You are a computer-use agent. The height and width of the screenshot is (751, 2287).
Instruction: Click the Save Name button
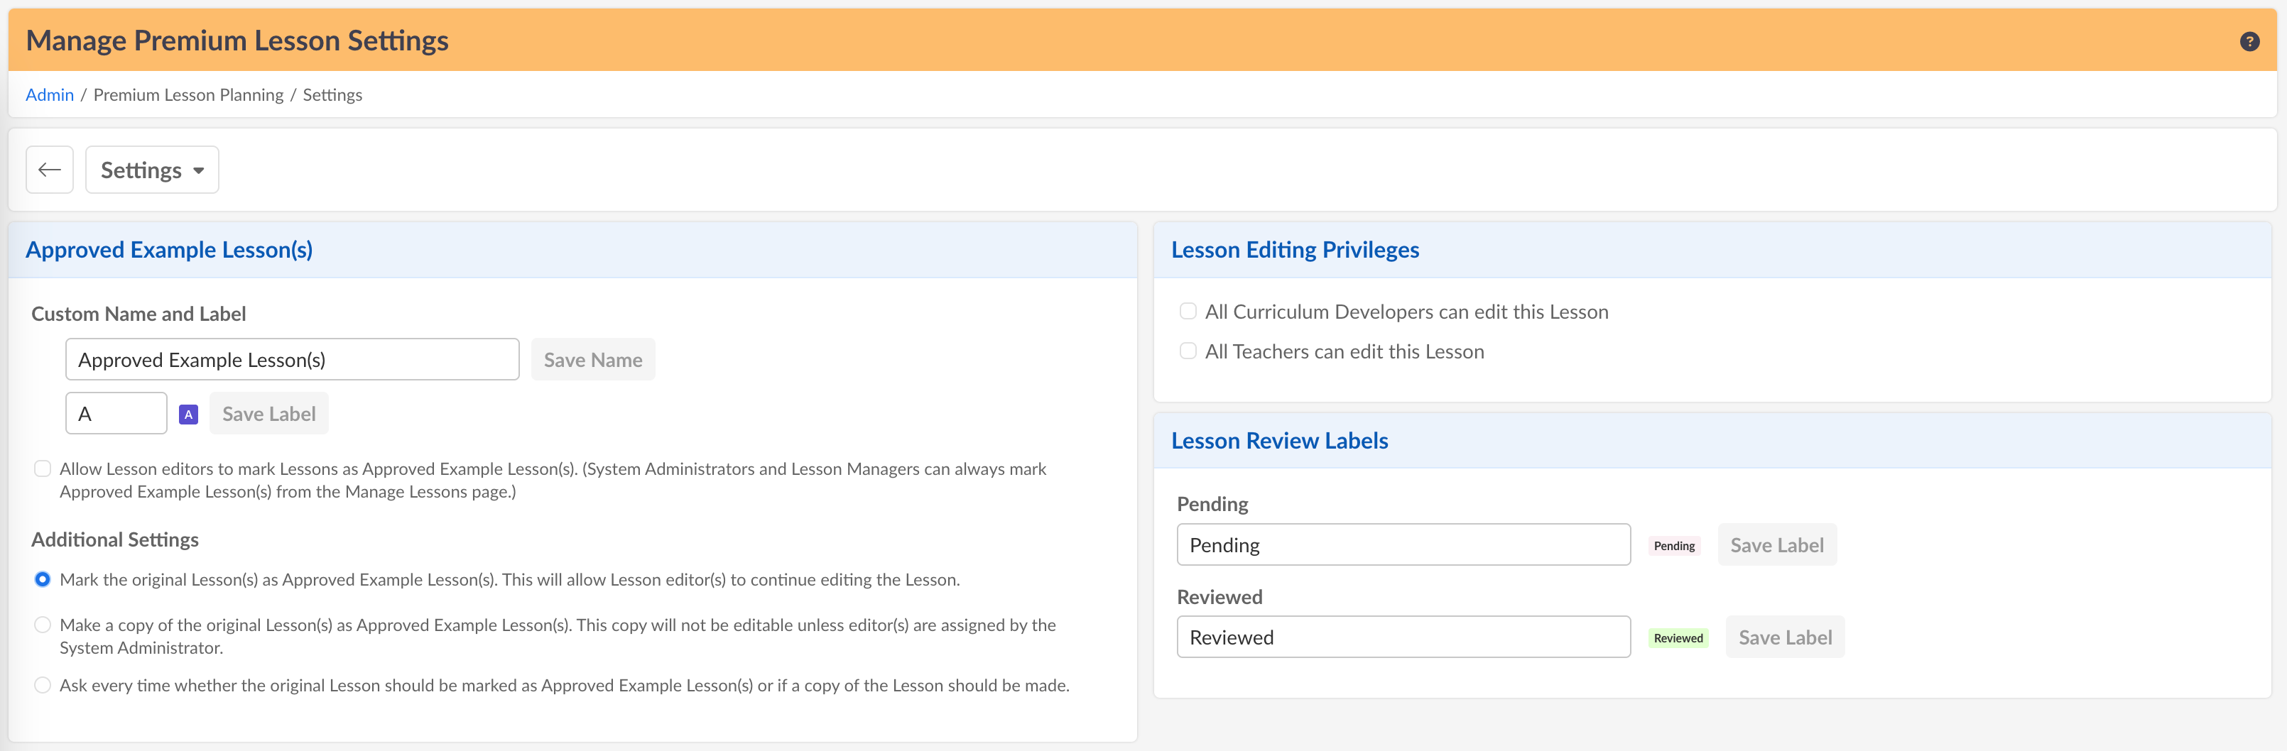(593, 359)
